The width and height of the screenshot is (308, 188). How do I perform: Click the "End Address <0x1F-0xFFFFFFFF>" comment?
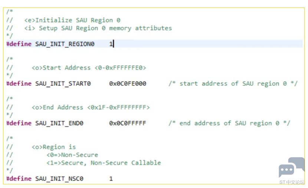point(91,108)
